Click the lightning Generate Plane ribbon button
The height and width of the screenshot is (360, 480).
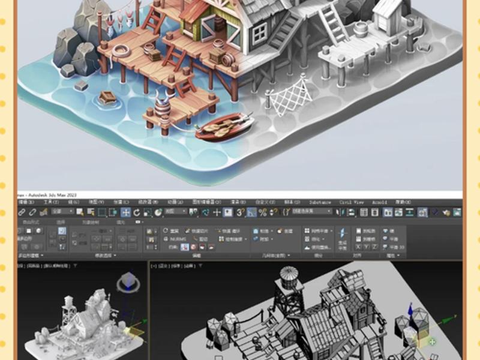click(x=342, y=239)
